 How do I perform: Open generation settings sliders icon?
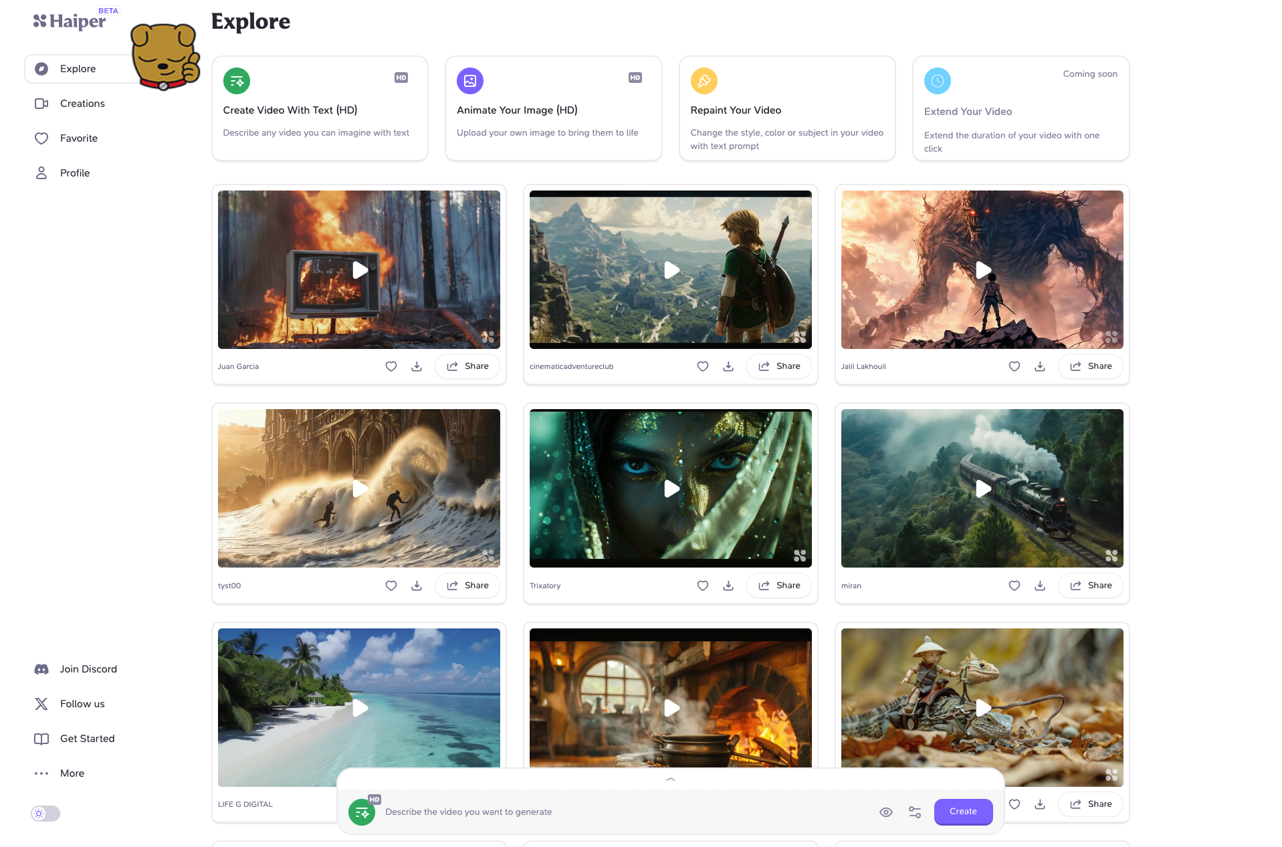click(915, 812)
